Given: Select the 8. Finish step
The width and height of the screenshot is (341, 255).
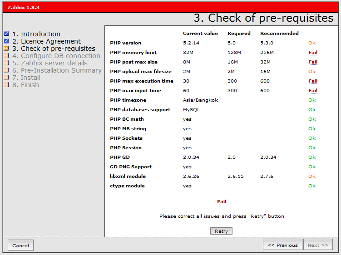Looking at the screenshot, I should (x=26, y=85).
